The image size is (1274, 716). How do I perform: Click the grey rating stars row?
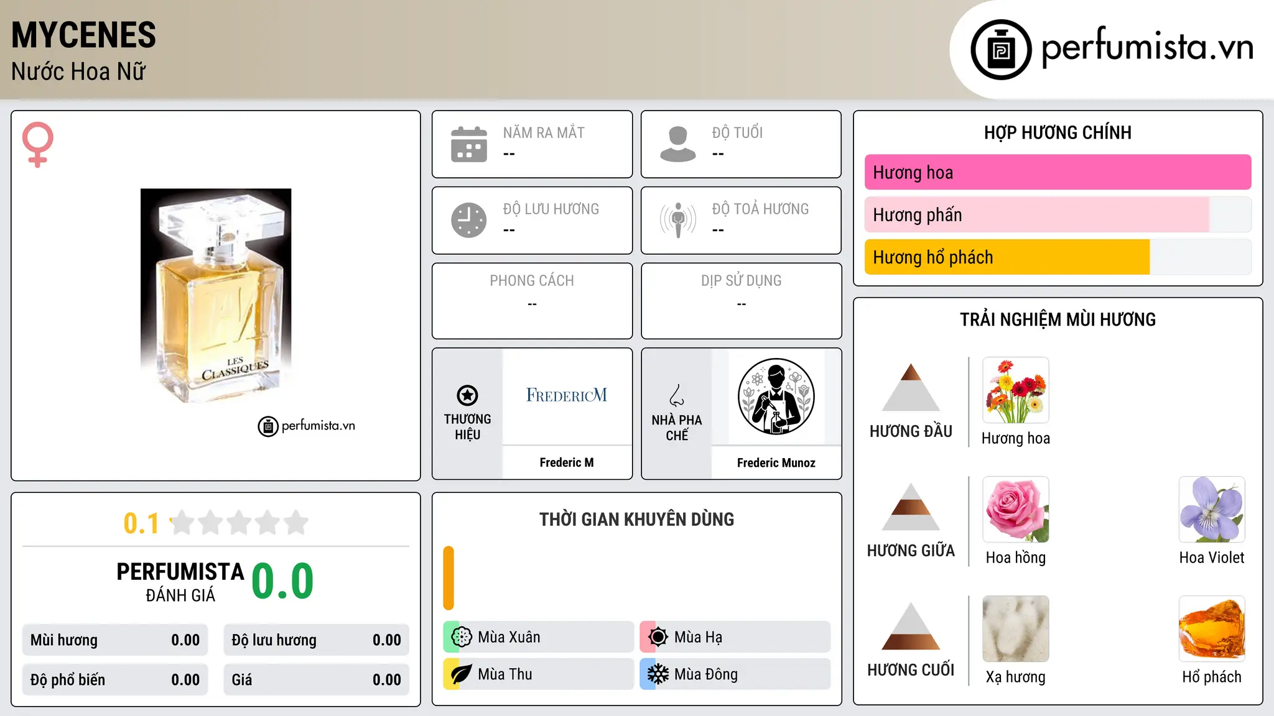(239, 523)
